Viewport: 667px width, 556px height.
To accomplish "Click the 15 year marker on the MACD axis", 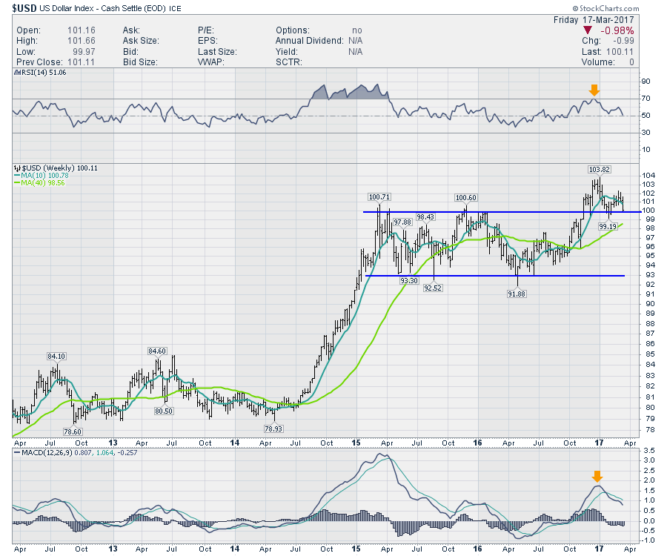I will (x=355, y=549).
